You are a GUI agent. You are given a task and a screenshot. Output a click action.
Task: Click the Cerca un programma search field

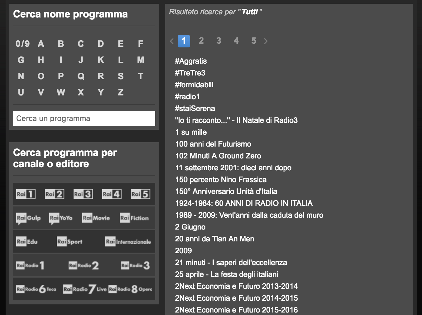click(84, 119)
